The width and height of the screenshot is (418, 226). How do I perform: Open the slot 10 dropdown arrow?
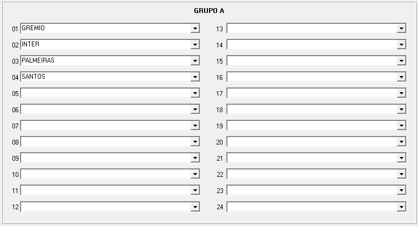click(x=195, y=174)
